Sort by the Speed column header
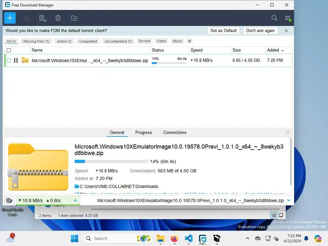Screen dimensions: 328x246 coord(209,50)
